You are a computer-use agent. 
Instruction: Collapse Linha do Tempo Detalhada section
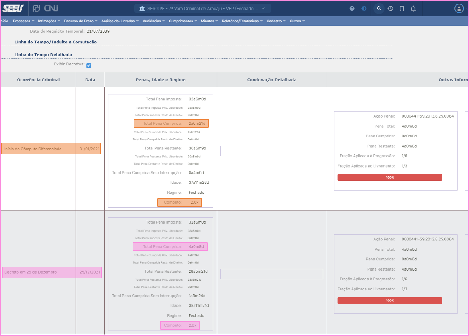[43, 55]
